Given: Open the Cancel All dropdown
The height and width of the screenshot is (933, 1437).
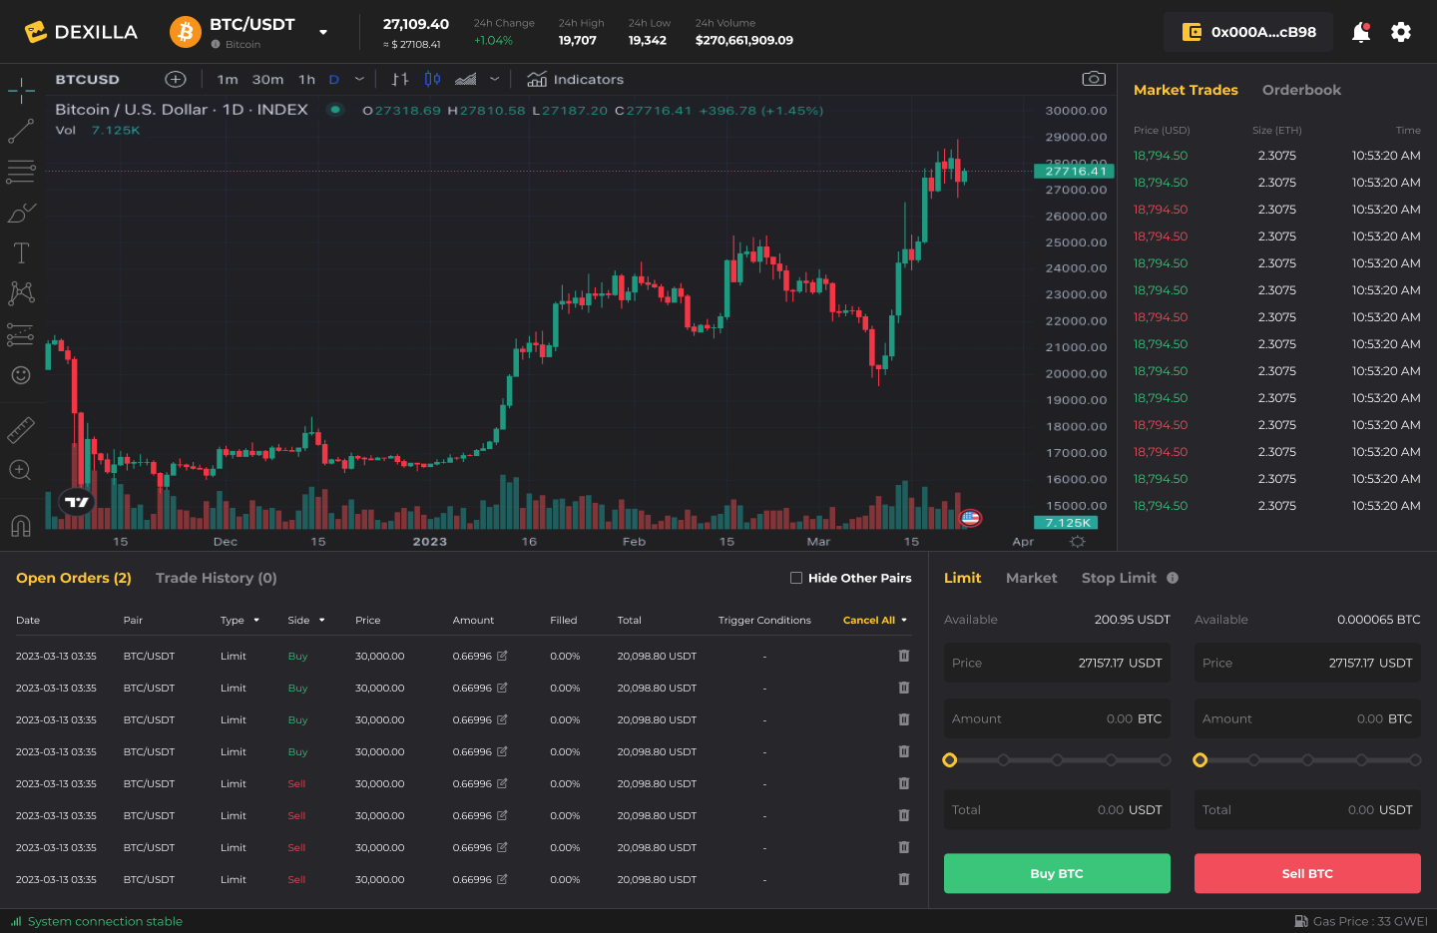Looking at the screenshot, I should coord(875,620).
